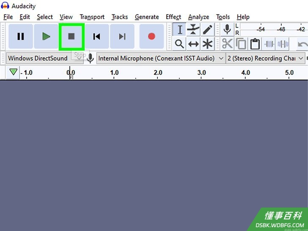The image size is (308, 231).
Task: Open the Analyze menu
Action: 198,17
